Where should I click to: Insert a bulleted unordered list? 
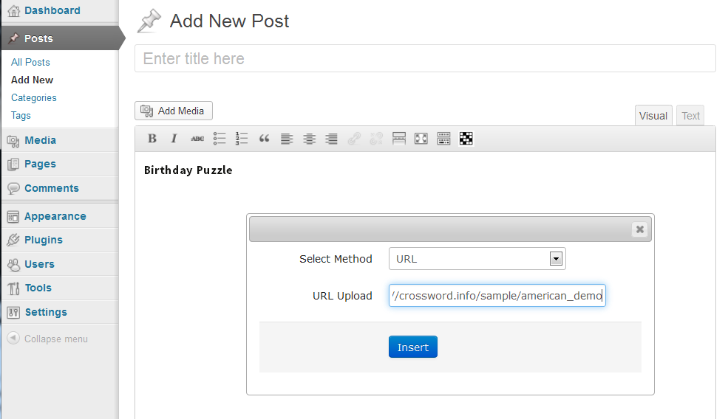tap(220, 139)
